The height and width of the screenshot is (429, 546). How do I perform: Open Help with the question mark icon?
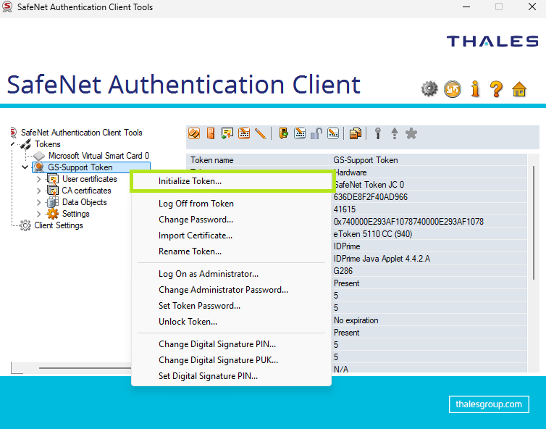[496, 89]
